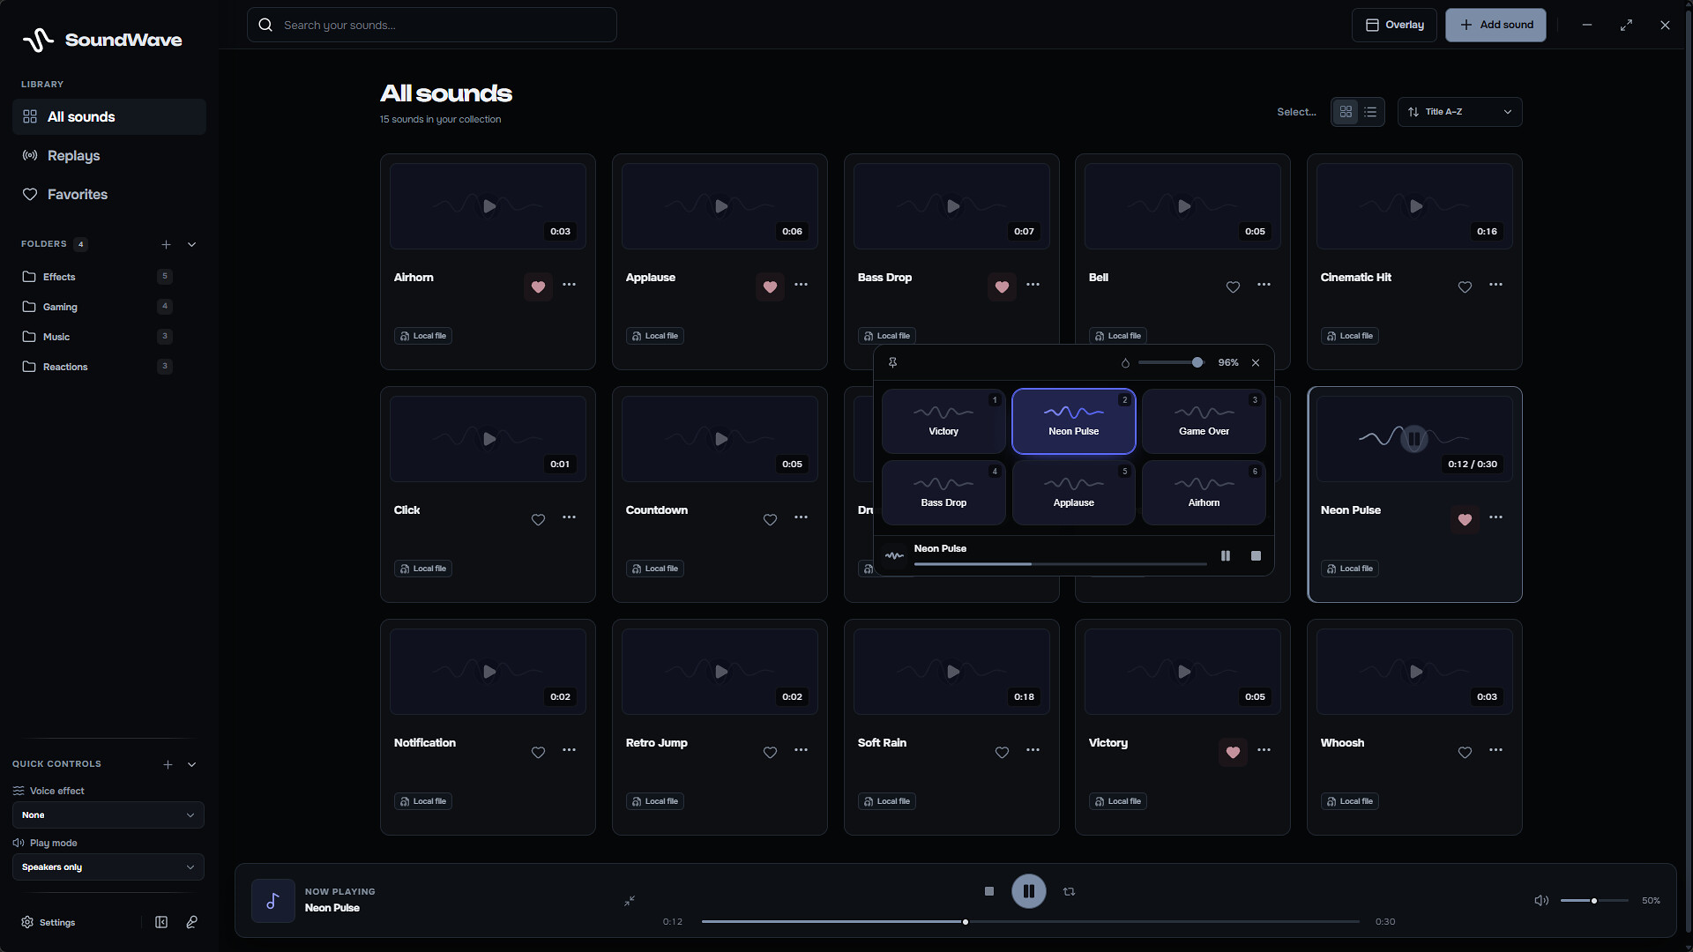Unfavorite the Victory sound card
1693x952 pixels.
[1233, 752]
